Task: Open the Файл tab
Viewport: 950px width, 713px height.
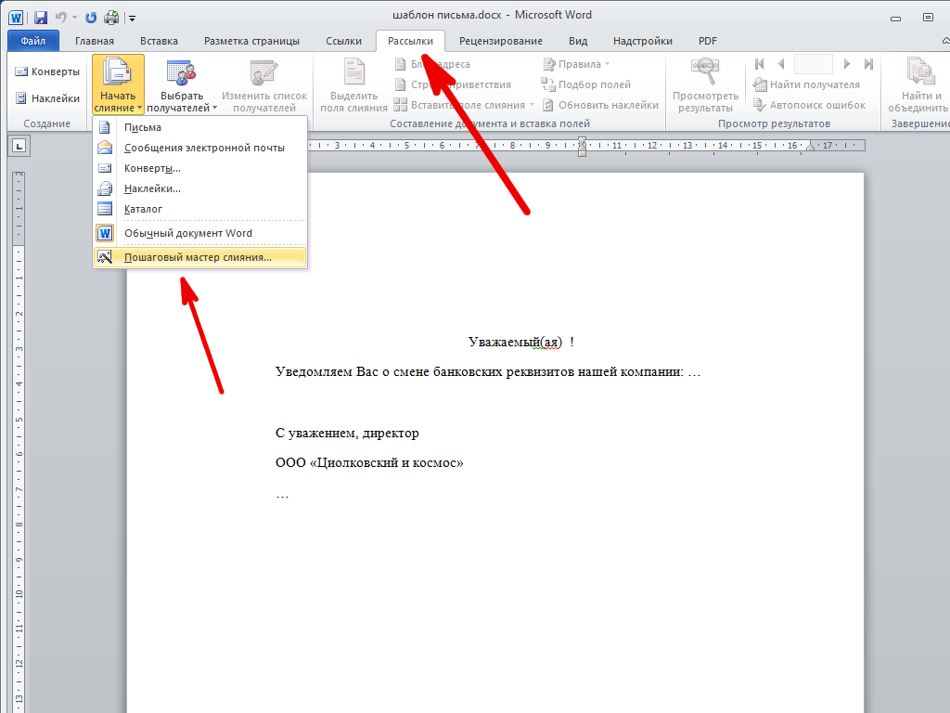Action: [33, 41]
